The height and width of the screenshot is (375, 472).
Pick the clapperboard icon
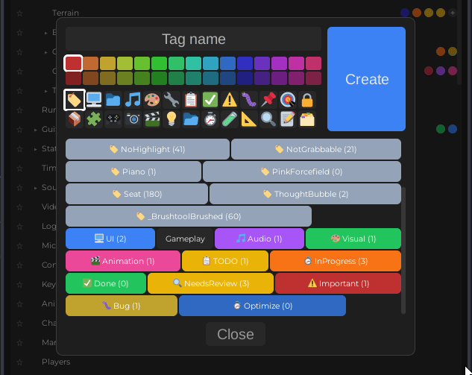[x=152, y=119]
